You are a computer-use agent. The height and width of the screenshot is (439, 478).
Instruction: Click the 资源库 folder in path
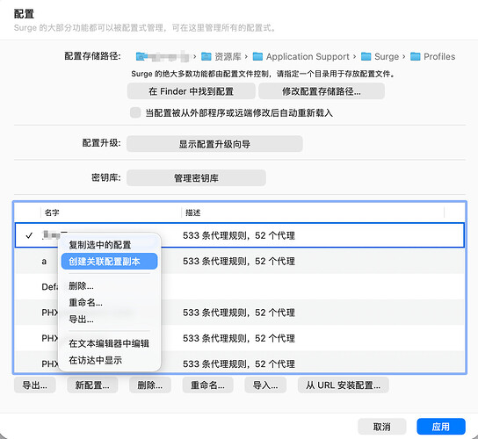click(x=221, y=56)
